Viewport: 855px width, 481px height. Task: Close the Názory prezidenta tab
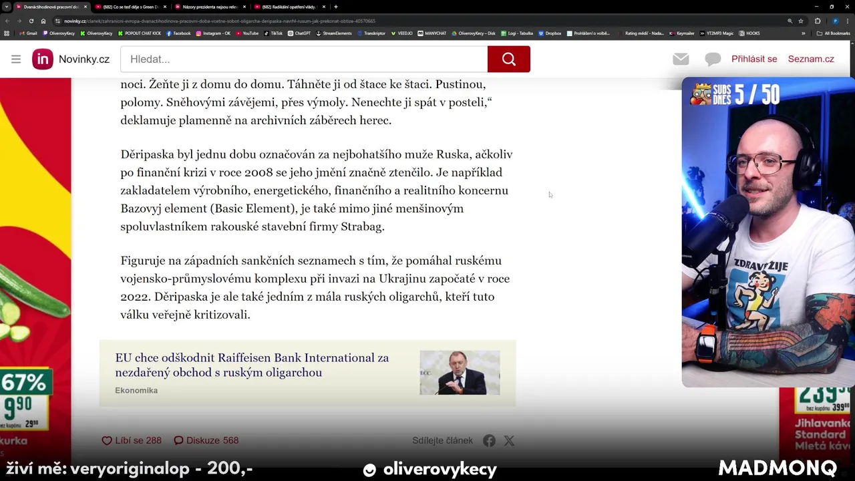244,7
